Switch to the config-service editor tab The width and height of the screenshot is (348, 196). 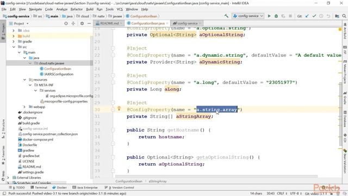187,23
